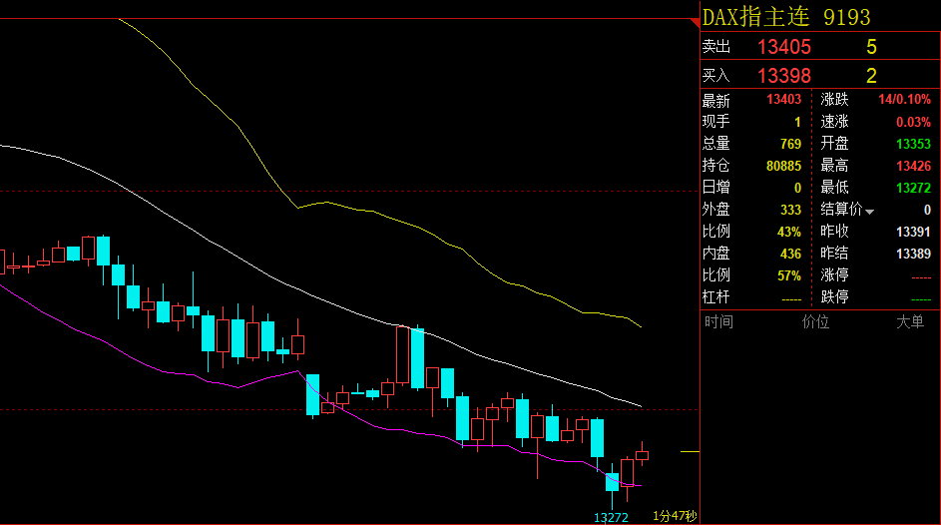This screenshot has height=525, width=941.
Task: Click the 卖出 volume 5
Action: click(871, 47)
